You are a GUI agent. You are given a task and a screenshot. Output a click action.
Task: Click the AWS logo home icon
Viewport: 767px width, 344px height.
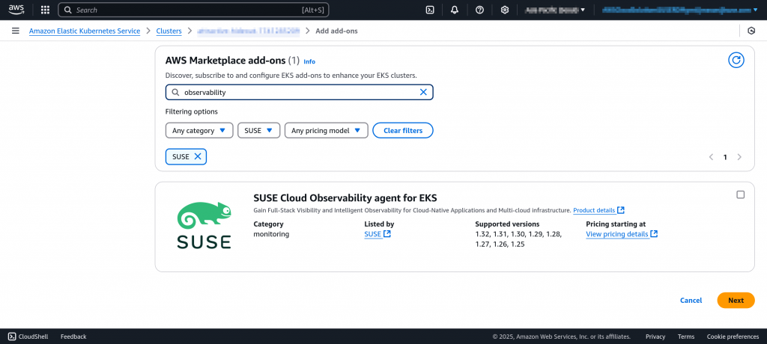click(17, 10)
